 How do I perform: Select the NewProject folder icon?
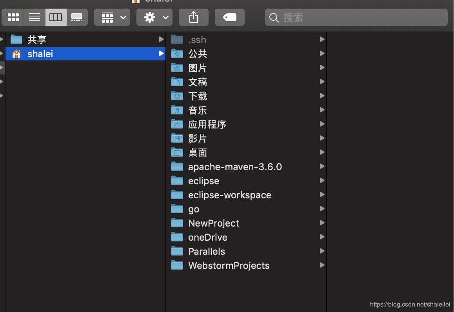(x=177, y=223)
